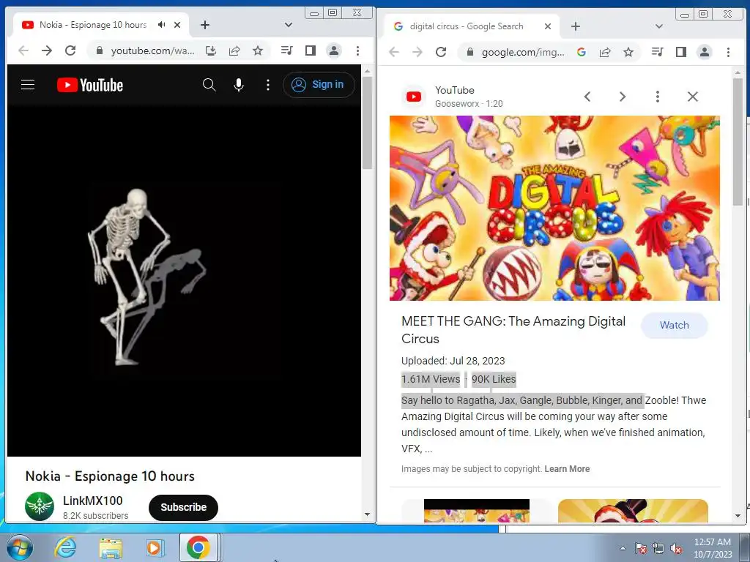Screen dimensions: 750x562
Task: Open image preview three-dot options
Action: pyautogui.click(x=658, y=97)
